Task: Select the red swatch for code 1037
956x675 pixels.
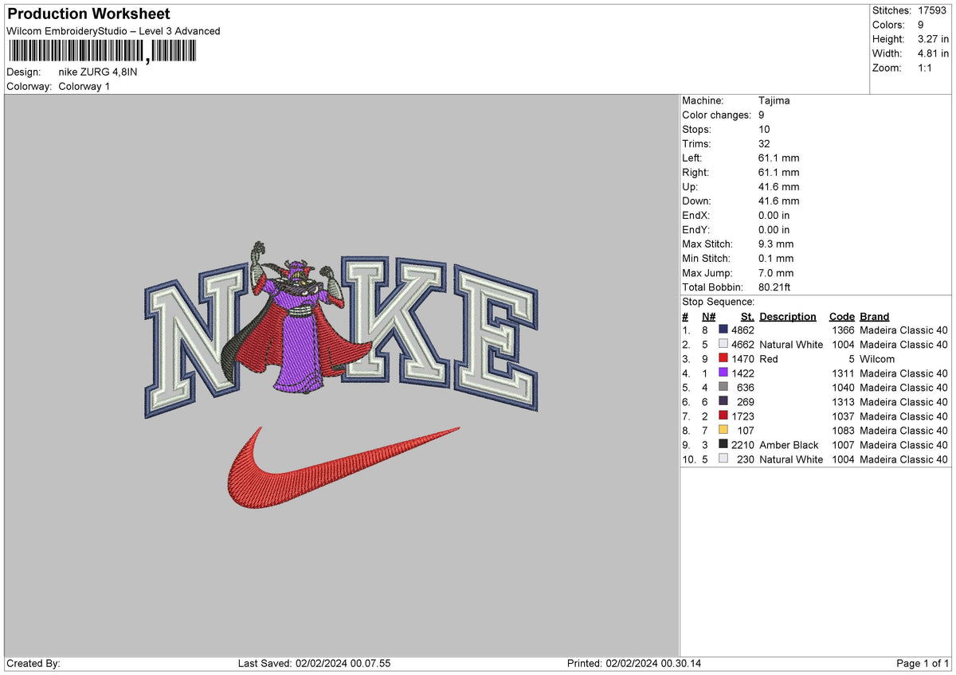Action: point(723,416)
